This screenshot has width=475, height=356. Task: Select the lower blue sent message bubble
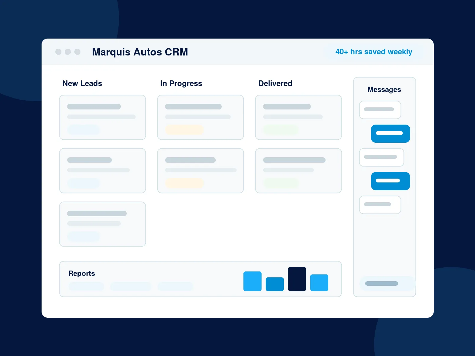[390, 181]
